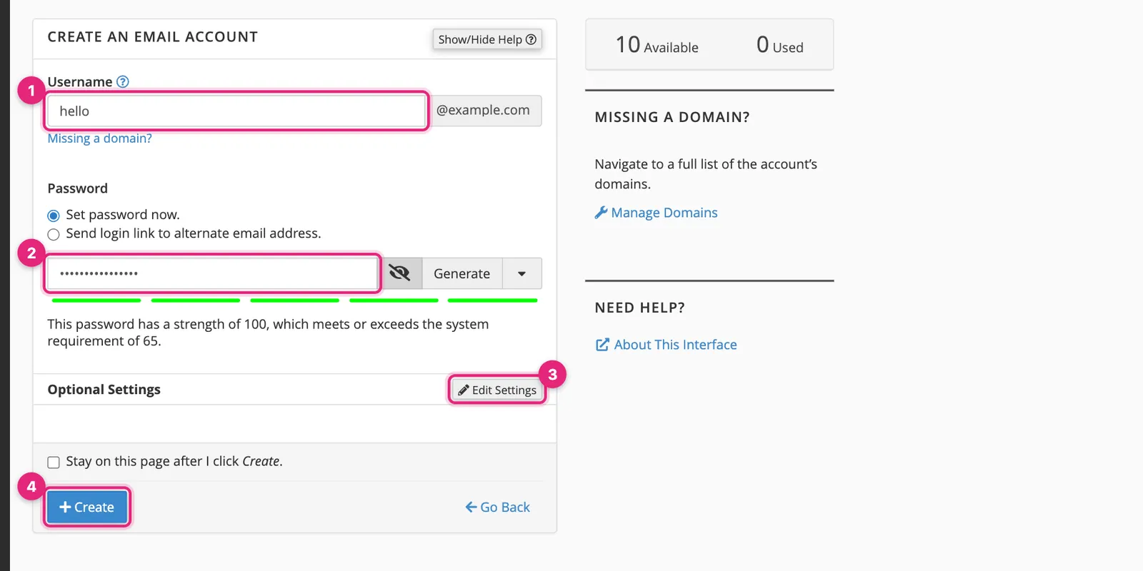Click the 'Password' section label
Screen dimensions: 1143x571
78,188
